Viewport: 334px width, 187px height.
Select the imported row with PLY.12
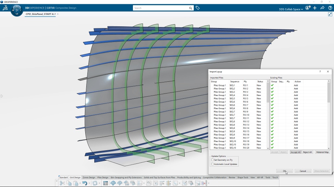(239, 122)
